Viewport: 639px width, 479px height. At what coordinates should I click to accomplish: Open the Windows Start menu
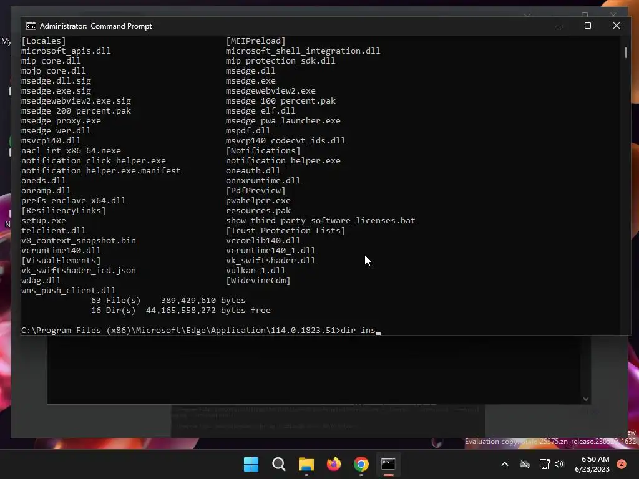coord(251,464)
